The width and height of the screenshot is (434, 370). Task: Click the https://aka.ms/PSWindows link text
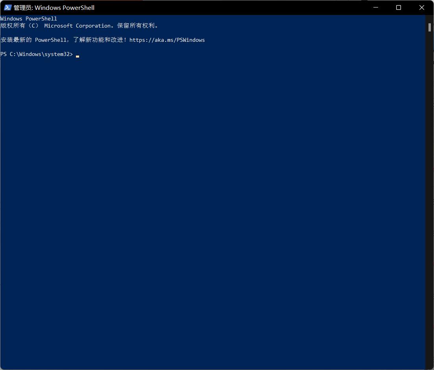tap(167, 40)
